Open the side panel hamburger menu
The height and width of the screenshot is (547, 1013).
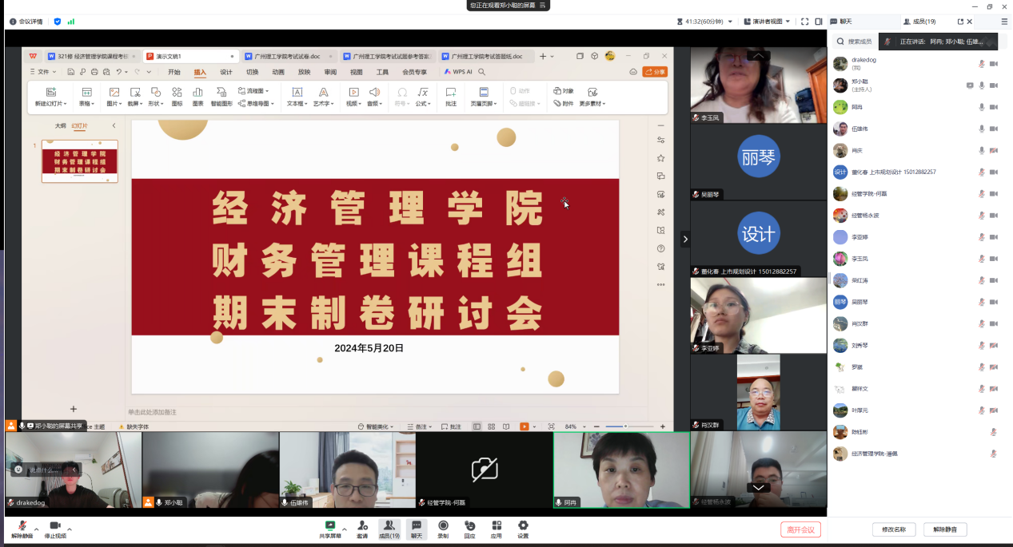pos(1004,22)
